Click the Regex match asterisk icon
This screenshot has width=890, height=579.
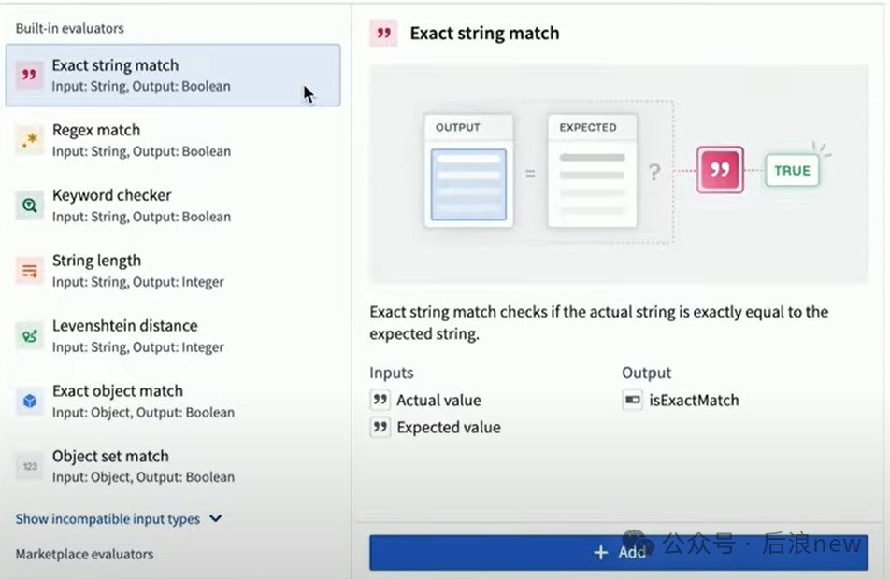30,140
